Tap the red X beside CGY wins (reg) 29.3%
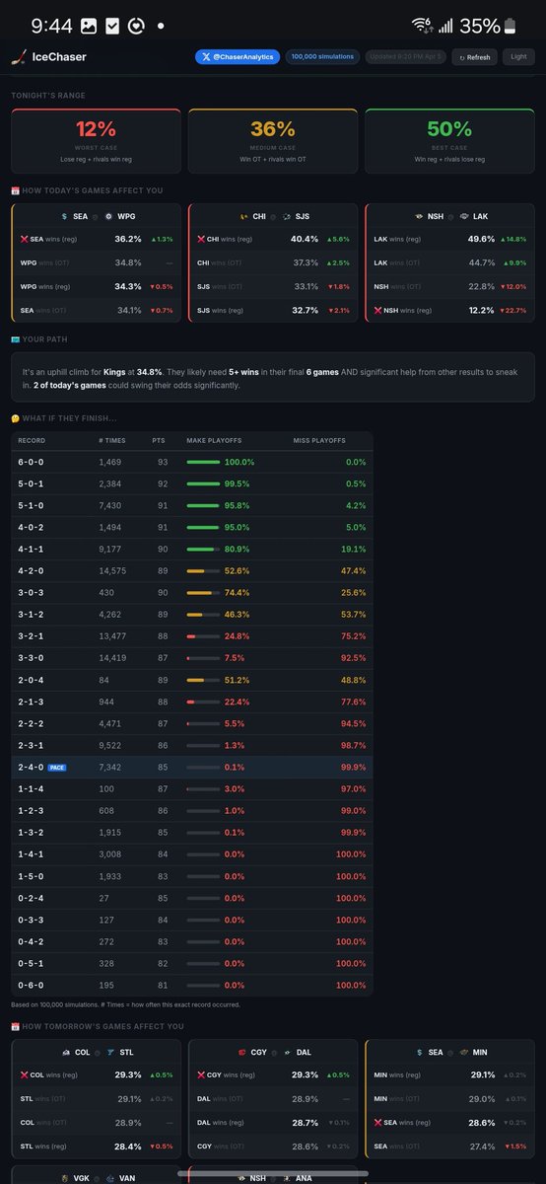Image resolution: width=546 pixels, height=1184 pixels. tap(202, 1075)
